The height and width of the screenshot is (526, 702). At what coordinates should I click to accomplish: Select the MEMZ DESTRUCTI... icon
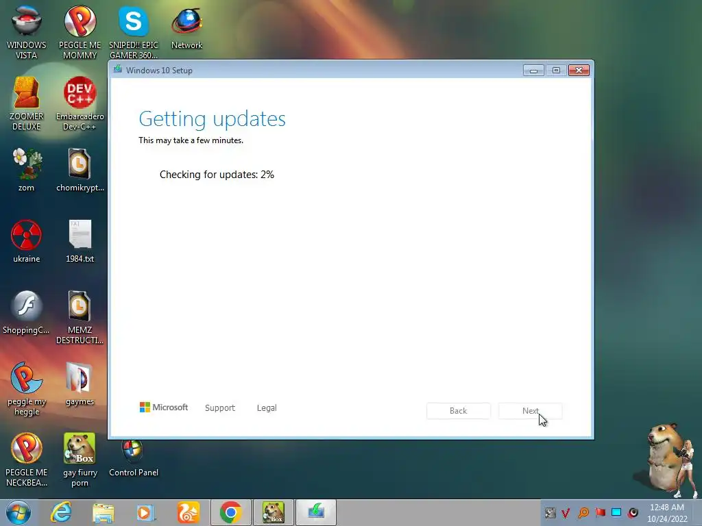tap(80, 318)
